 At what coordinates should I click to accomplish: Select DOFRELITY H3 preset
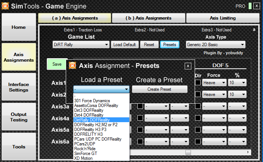click(x=101, y=134)
